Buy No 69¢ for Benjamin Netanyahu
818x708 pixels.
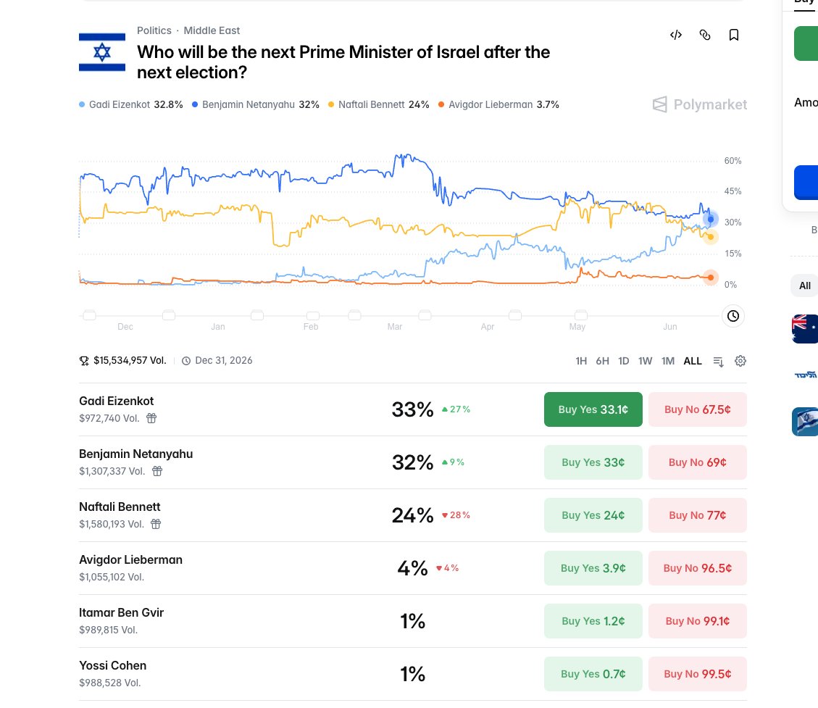pyautogui.click(x=698, y=462)
